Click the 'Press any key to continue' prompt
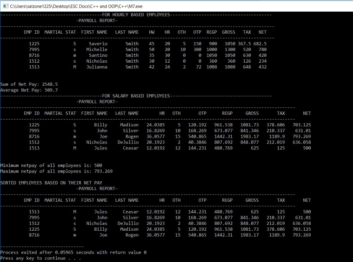 [x=41, y=258]
